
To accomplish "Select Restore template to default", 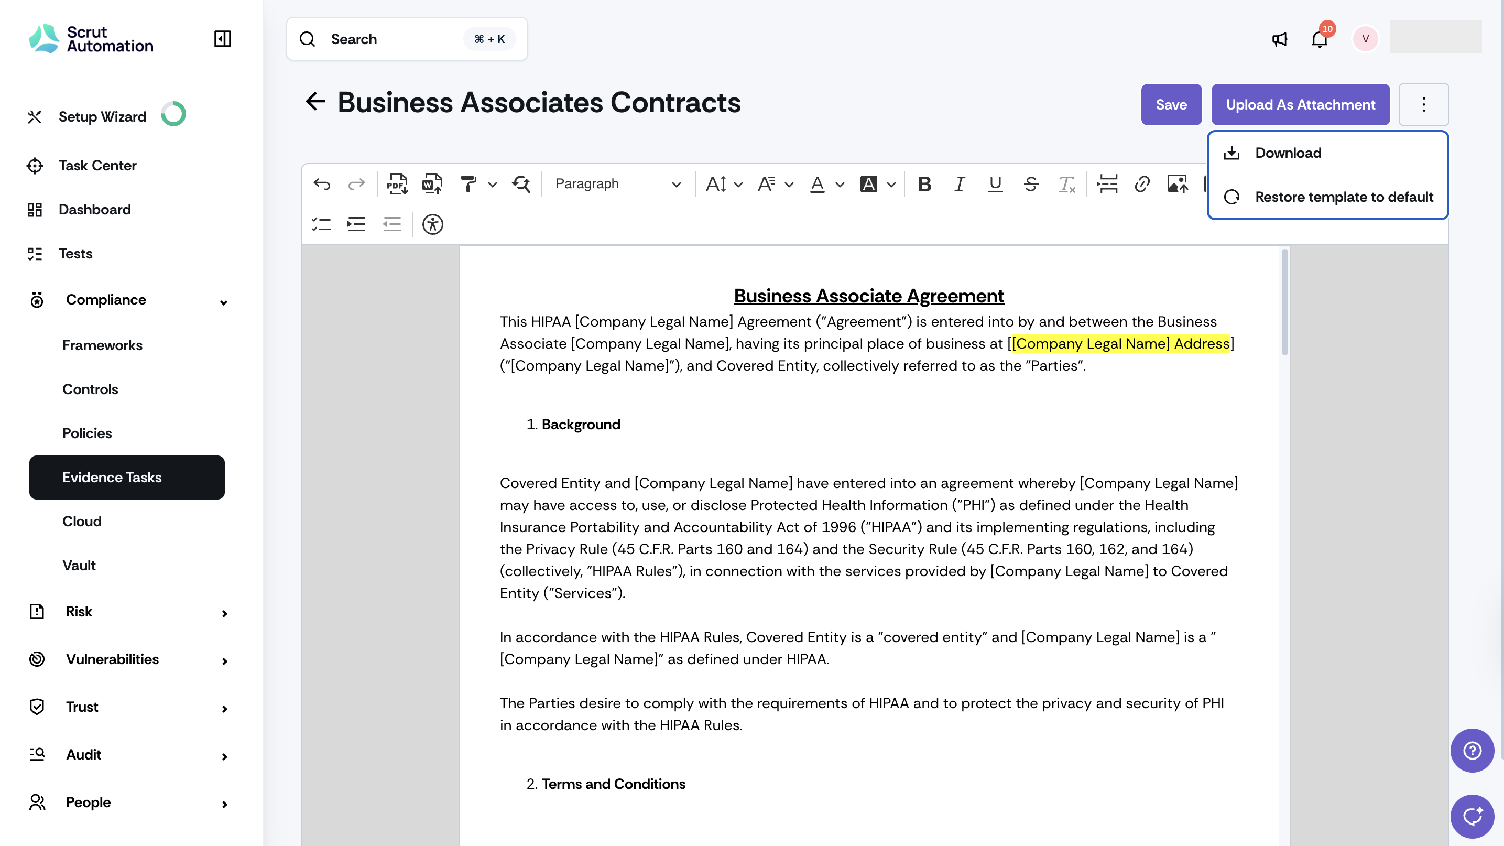I will coord(1344,197).
